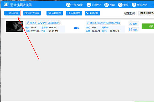The image size is (154, 102).
Task: Click the 剪切 scissors cut button
Action: click(x=133, y=24)
